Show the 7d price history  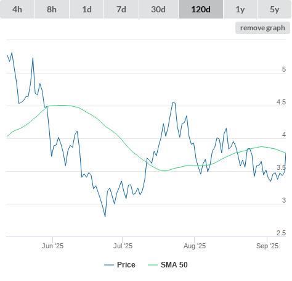tap(121, 9)
